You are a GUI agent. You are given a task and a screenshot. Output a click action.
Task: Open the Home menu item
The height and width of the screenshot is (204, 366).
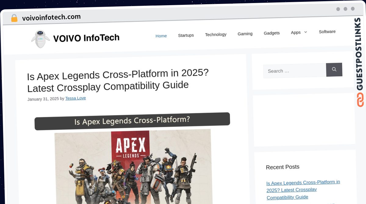coord(161,36)
